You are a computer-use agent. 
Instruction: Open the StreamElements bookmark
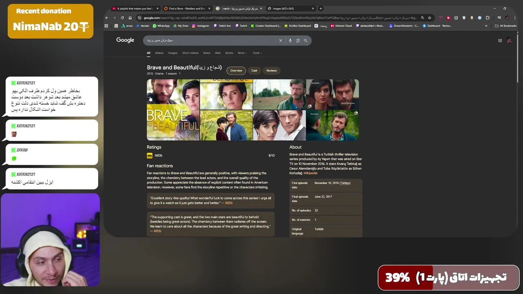pyautogui.click(x=404, y=26)
